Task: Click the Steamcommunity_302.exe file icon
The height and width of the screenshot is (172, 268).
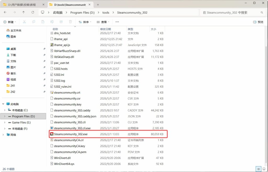Action: (52, 134)
